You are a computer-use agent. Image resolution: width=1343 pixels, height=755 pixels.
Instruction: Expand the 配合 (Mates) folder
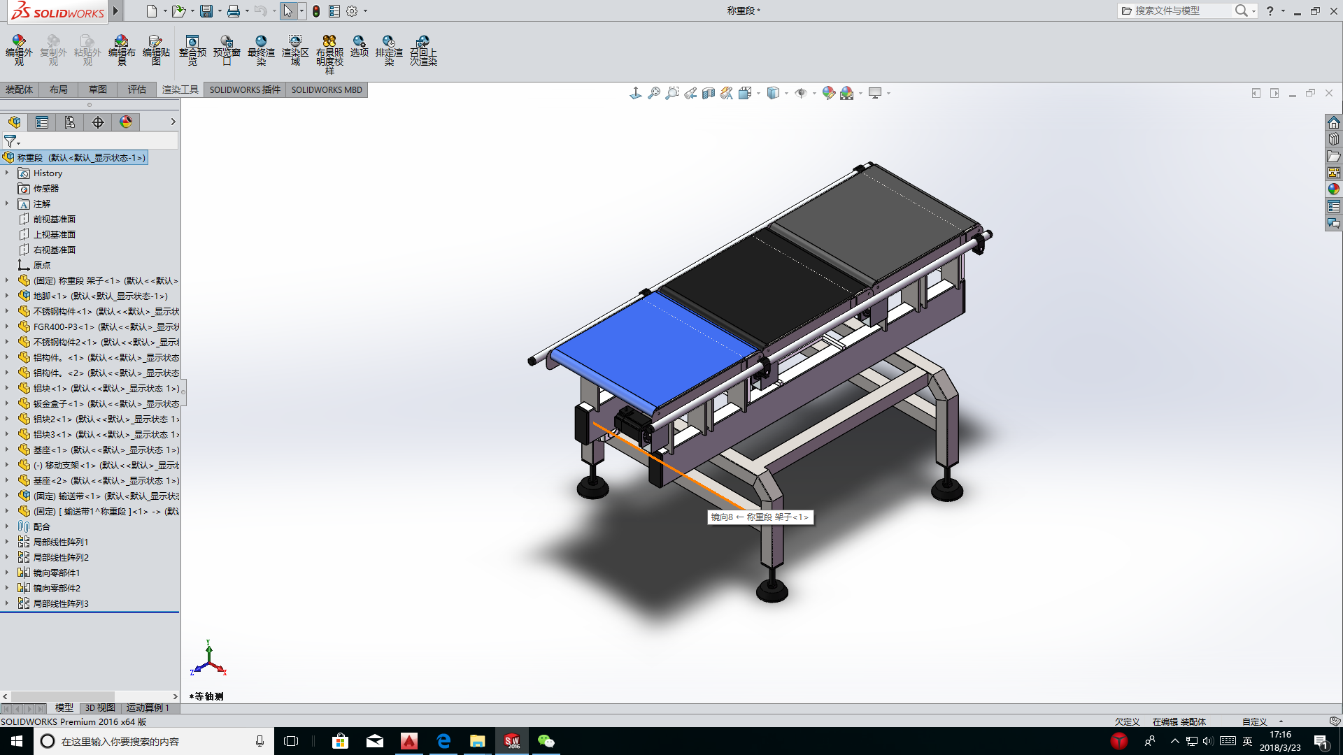(x=8, y=526)
